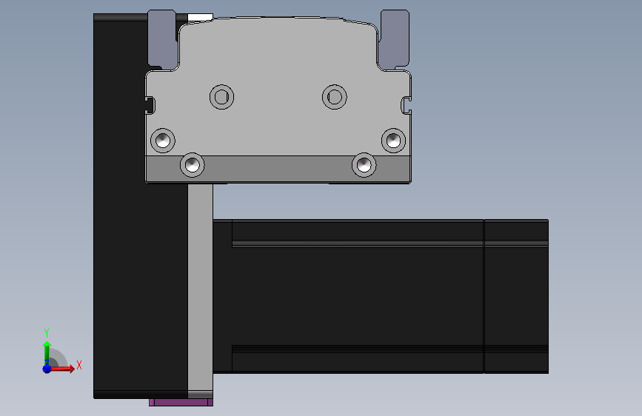Viewport: 642px width, 416px height.
Task: Select the purple part under the vertical plate
Action: point(181,403)
